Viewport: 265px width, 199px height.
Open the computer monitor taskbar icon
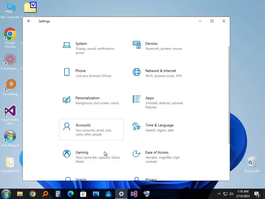pos(146,194)
